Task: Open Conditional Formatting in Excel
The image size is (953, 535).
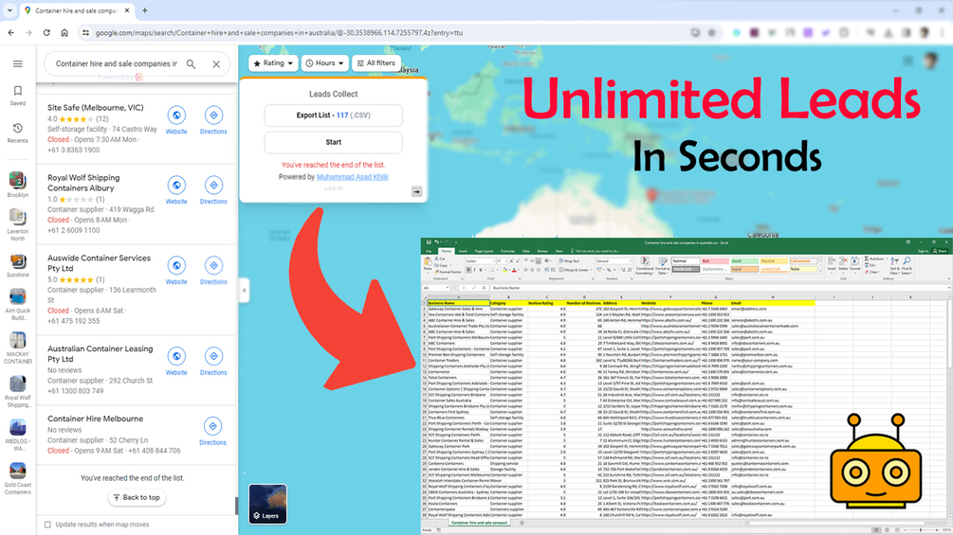Action: 644,266
